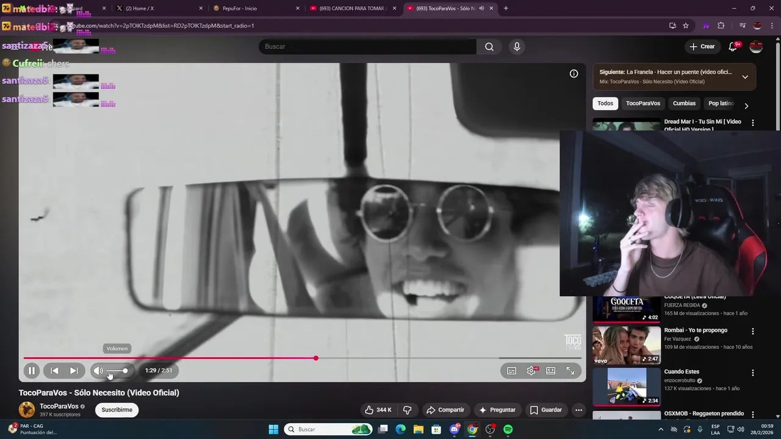Open the Chrome profile avatar
Viewport: 781px width, 439px height.
(757, 26)
